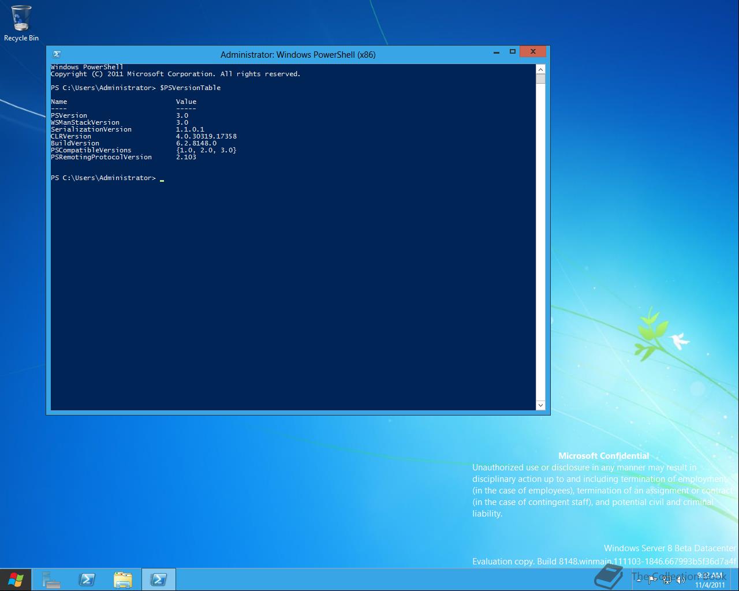Viewport: 739px width, 591px height.
Task: Open pinned PowerShell icon beside Server Manager
Action: point(87,579)
